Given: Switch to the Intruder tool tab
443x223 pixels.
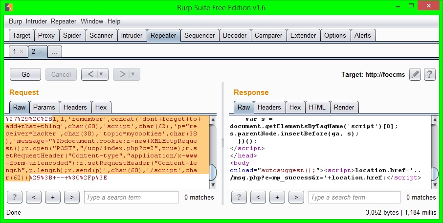Looking at the screenshot, I should tap(132, 35).
